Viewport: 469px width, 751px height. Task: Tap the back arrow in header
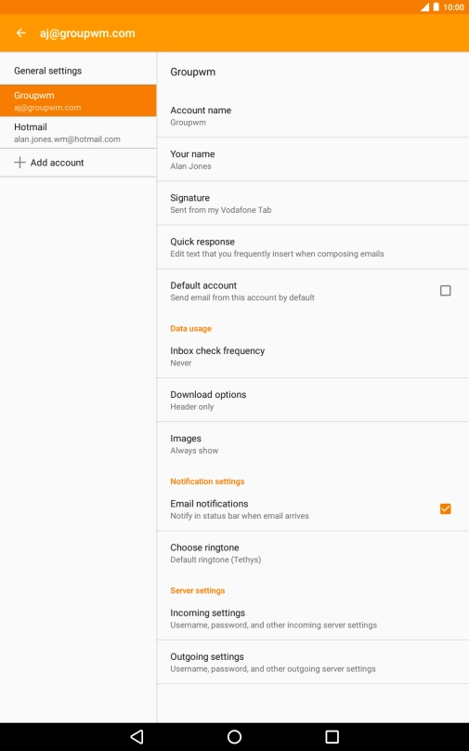click(x=21, y=33)
